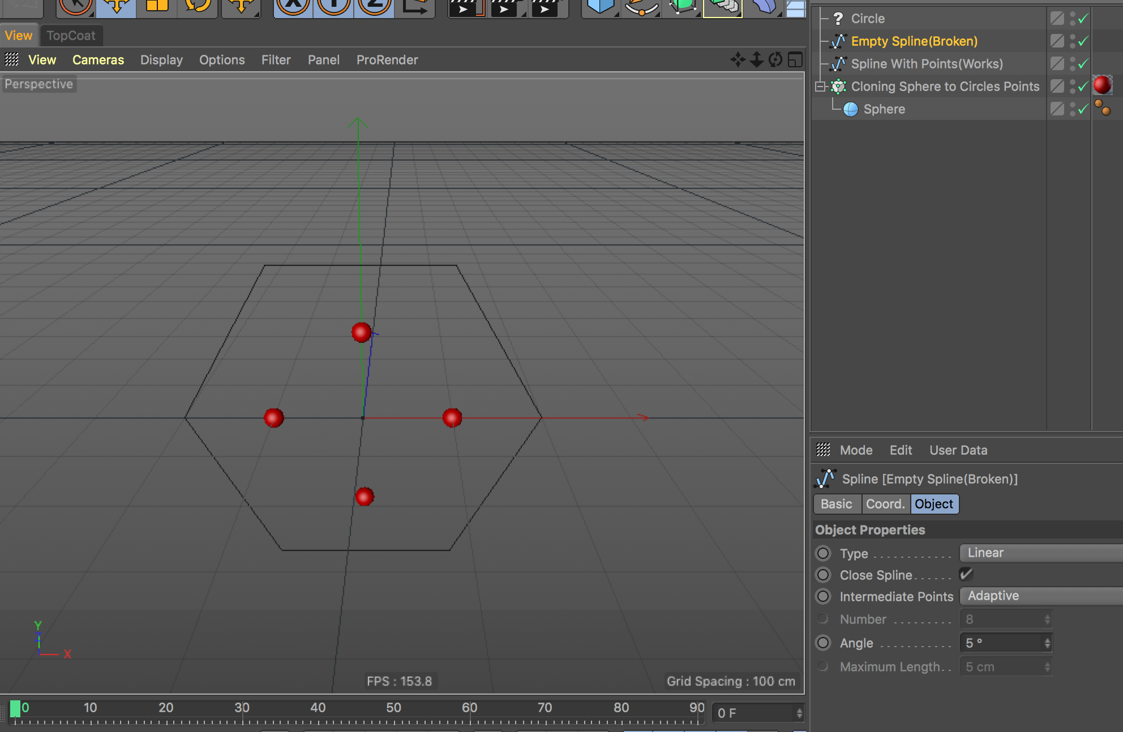Select the Object tab in properties panel
The image size is (1123, 732).
pyautogui.click(x=934, y=503)
